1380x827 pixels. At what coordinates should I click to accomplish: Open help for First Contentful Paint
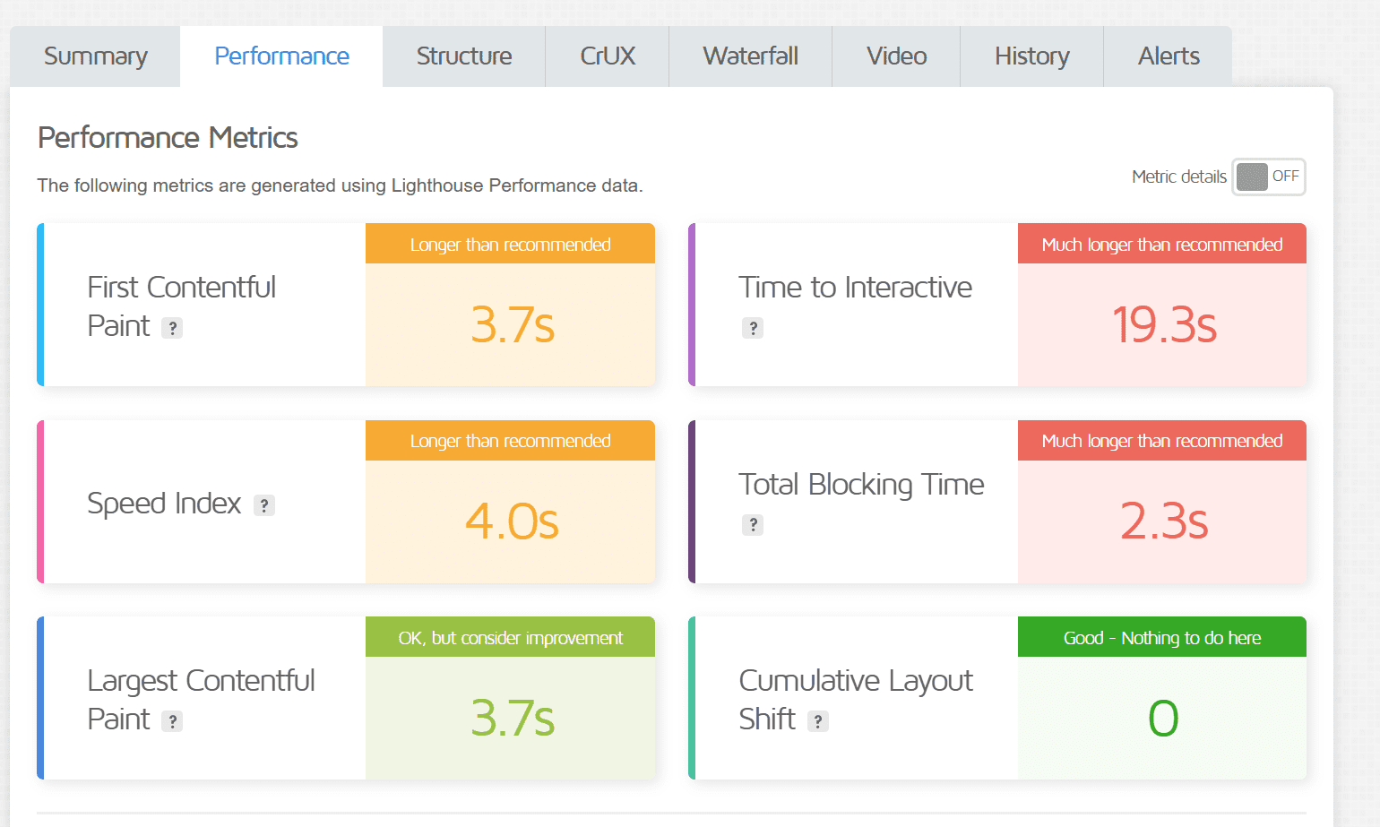pyautogui.click(x=172, y=327)
